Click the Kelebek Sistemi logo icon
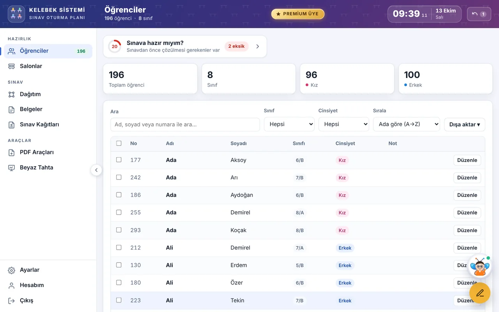 pos(16,14)
